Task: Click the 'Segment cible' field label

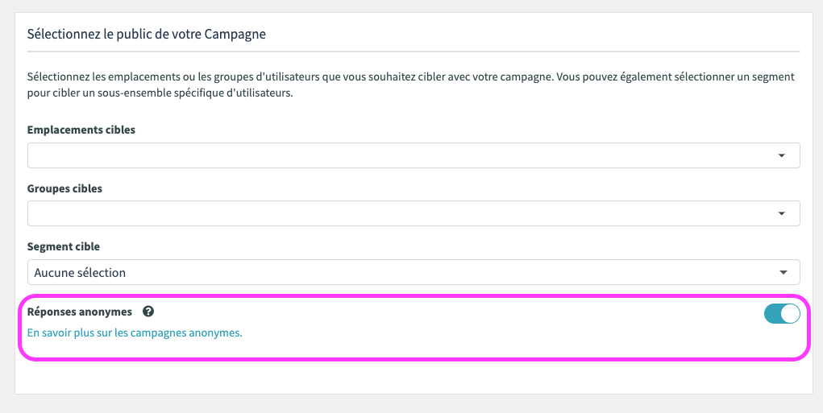Action: [x=64, y=247]
